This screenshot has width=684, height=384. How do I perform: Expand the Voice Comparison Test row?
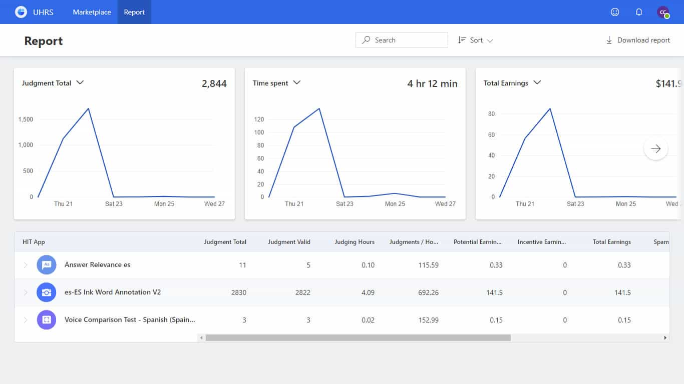[26, 320]
